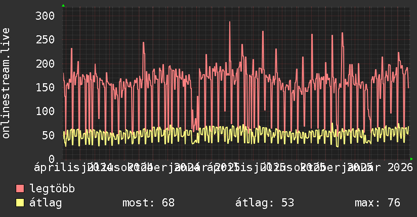Click the green arrow at x-axis end
The width and height of the screenshot is (417, 217).
pyautogui.click(x=411, y=159)
